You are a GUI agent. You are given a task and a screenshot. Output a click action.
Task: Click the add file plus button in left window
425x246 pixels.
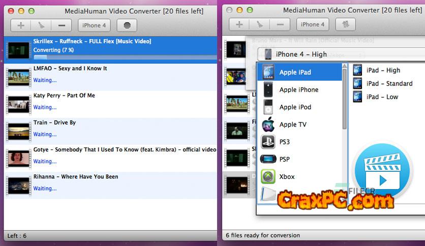(21, 25)
